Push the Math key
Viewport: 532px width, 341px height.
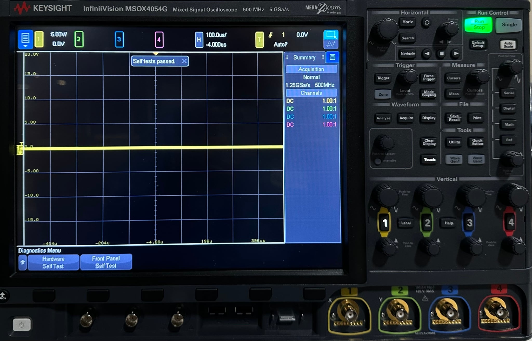(509, 125)
